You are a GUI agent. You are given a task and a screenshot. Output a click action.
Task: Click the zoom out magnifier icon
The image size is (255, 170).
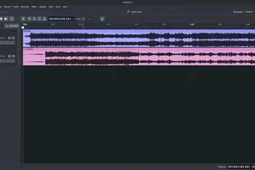(34, 19)
